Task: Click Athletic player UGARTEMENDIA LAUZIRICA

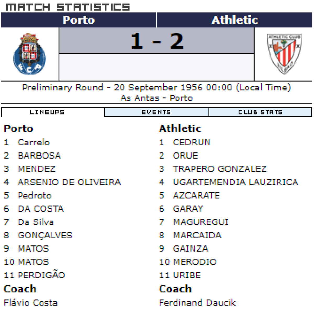Action: click(x=235, y=182)
